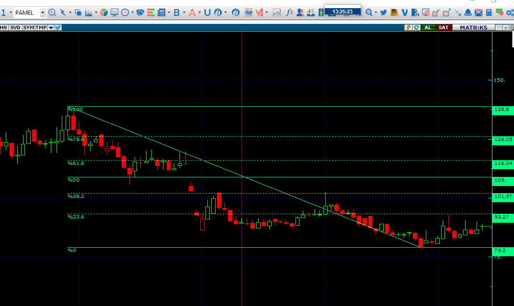Click the 116,04 price label on axis

tap(503, 164)
